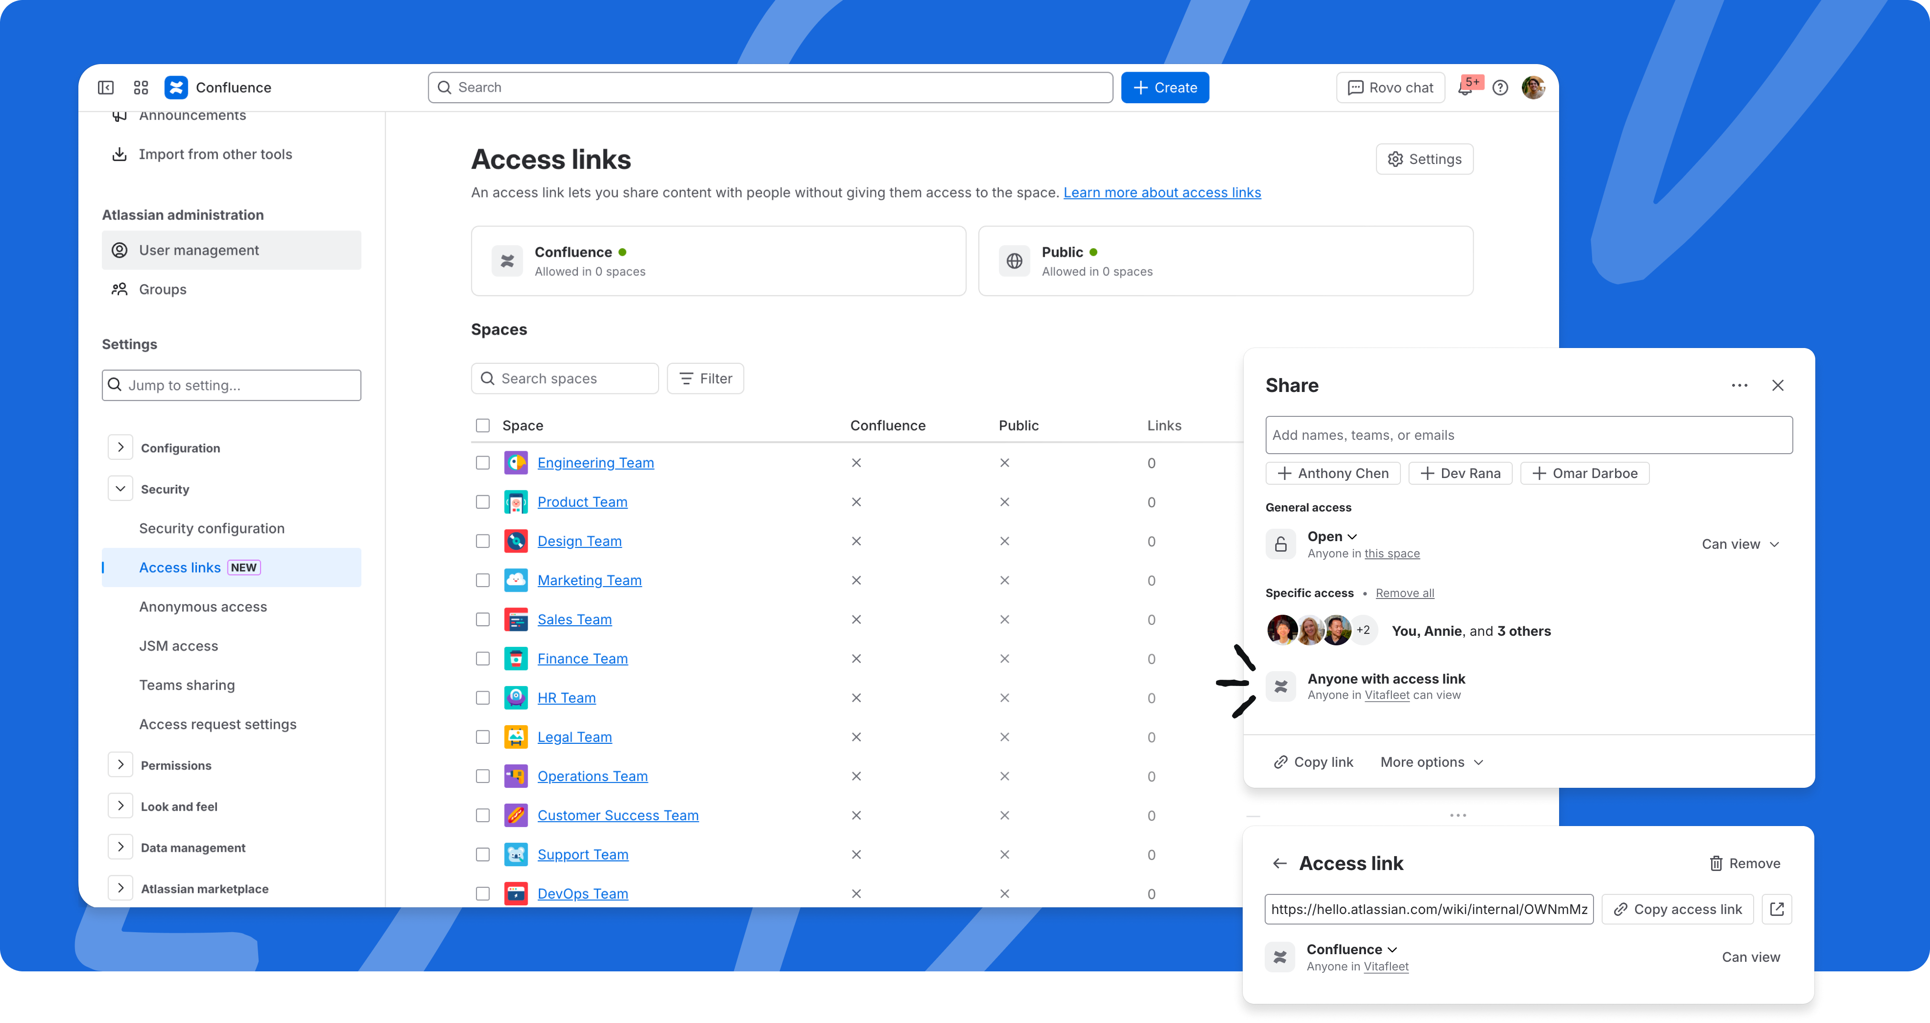
Task: Tick the select-all Space header checkbox
Action: click(483, 425)
